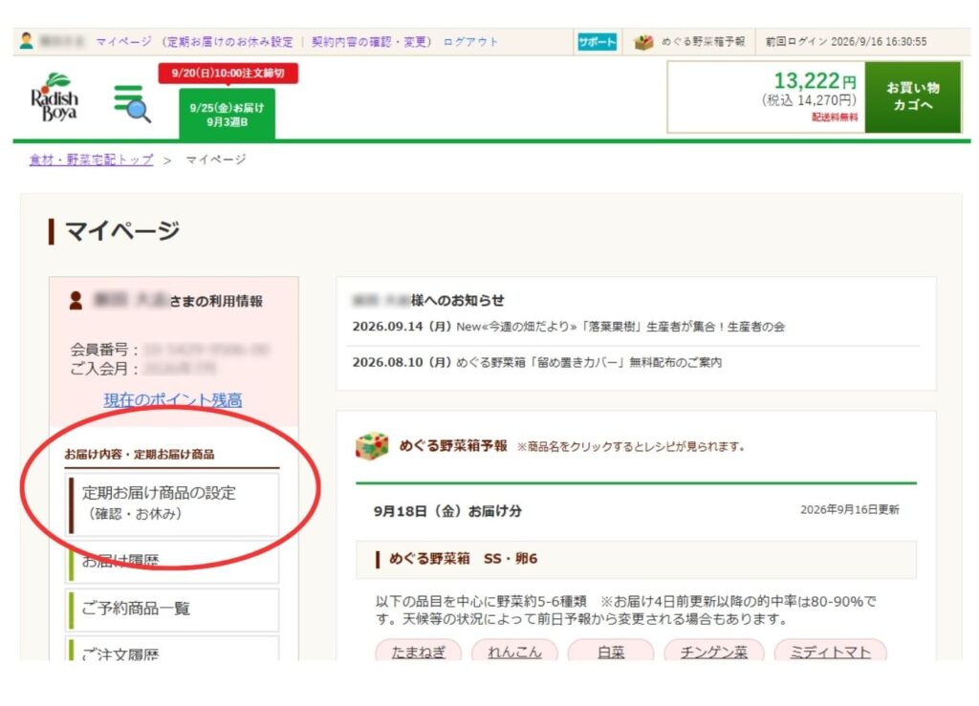Select the 9/25(金)お届け tab

click(x=228, y=114)
